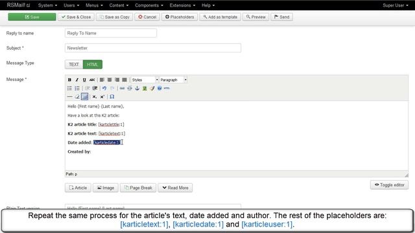Open the Styles dropdown in the editor

(145, 80)
